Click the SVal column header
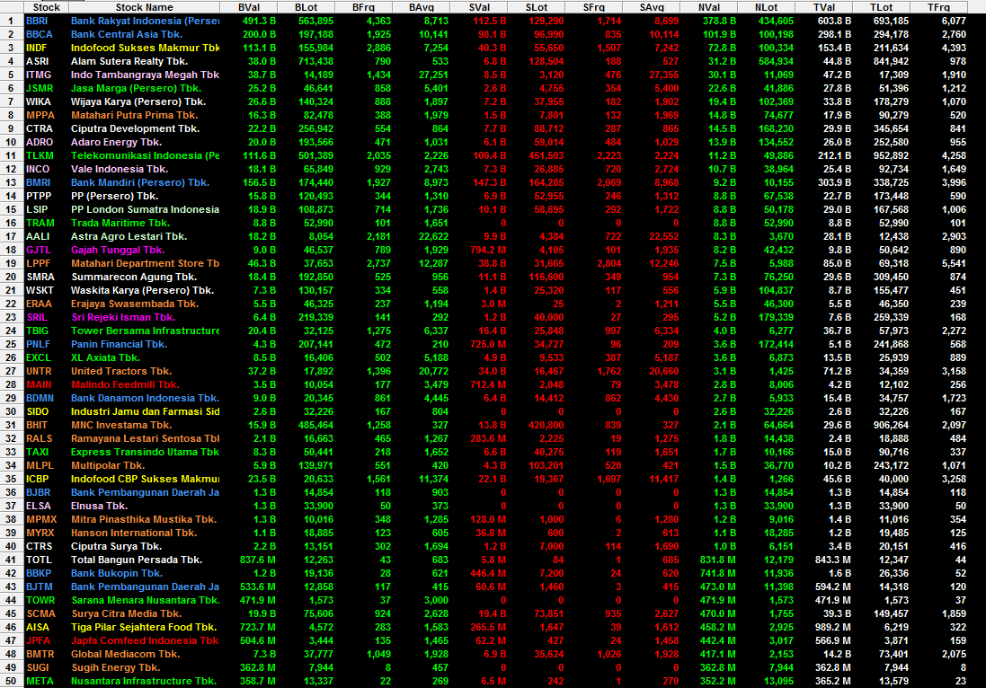 click(x=478, y=7)
